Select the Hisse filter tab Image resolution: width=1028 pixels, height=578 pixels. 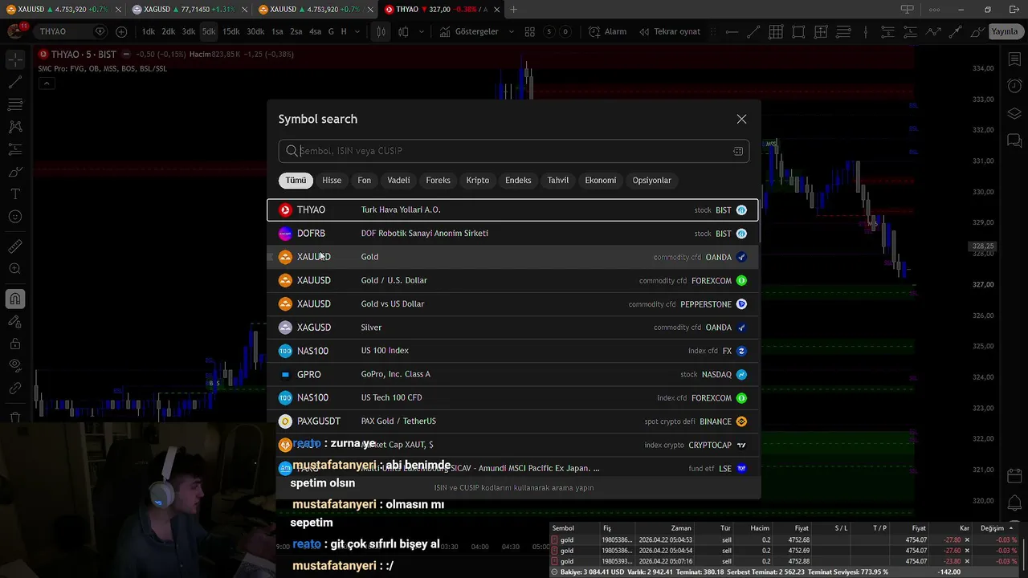[x=332, y=181]
